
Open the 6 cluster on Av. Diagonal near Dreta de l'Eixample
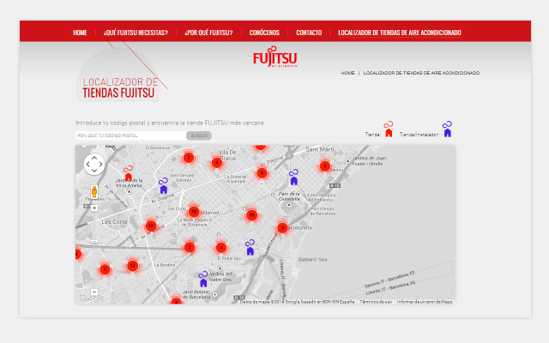262,172
